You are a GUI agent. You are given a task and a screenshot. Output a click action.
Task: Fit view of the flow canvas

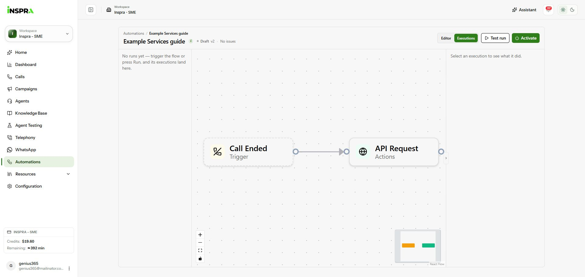pos(200,251)
